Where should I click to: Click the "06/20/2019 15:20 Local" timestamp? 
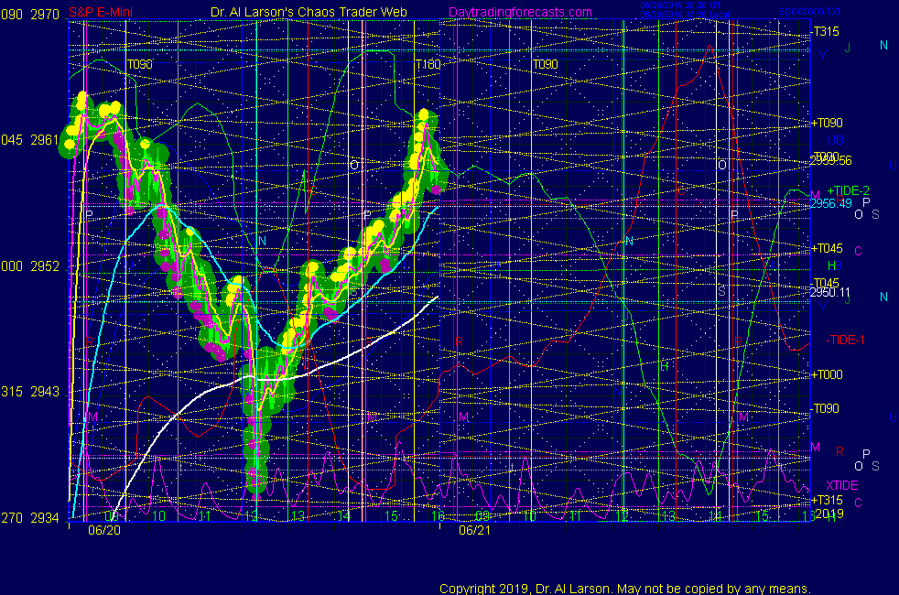point(685,15)
